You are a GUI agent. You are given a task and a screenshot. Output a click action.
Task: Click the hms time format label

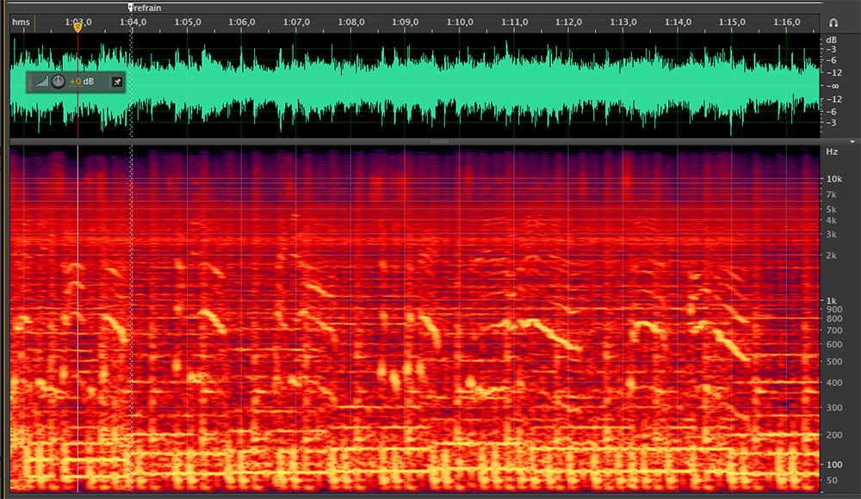[21, 22]
